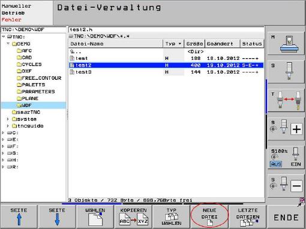Open the TYP WÄHLEN softkey

(172, 216)
